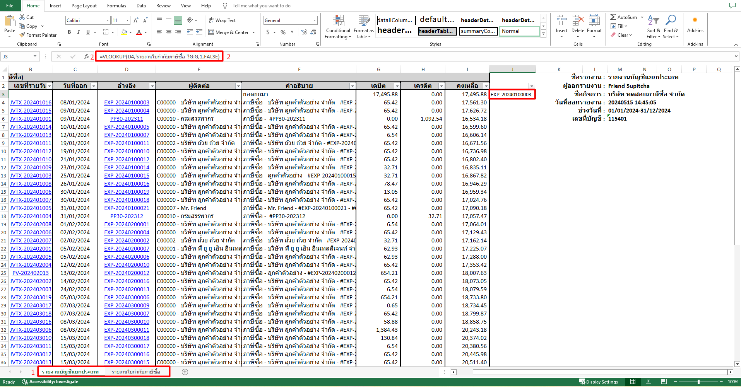Toggle Italic formatting
Screen dimensions: 741x387
coord(79,32)
